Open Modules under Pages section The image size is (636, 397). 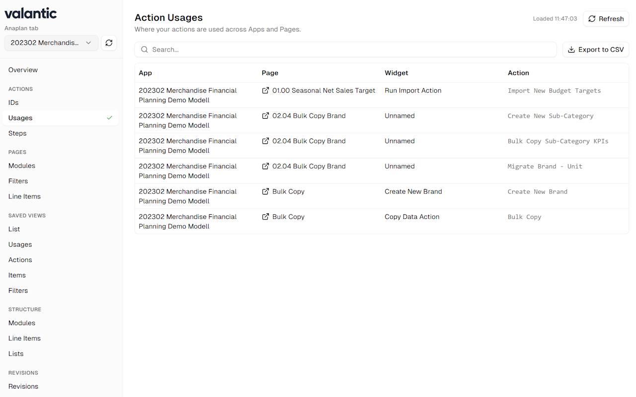click(x=61, y=166)
